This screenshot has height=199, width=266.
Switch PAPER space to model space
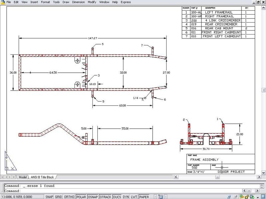[x=144, y=197]
